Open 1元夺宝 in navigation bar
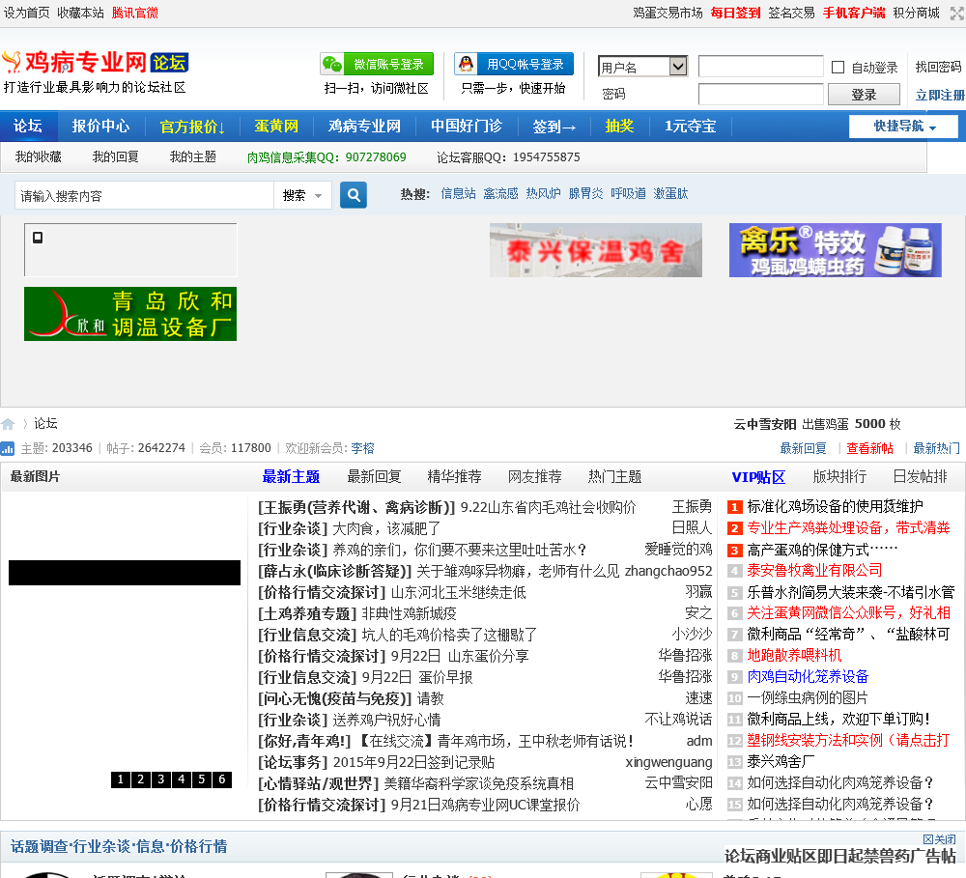The image size is (966, 878). pyautogui.click(x=690, y=127)
